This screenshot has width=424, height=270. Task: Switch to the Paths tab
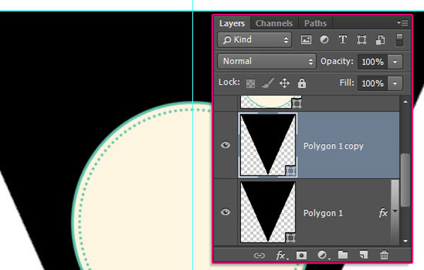click(315, 23)
